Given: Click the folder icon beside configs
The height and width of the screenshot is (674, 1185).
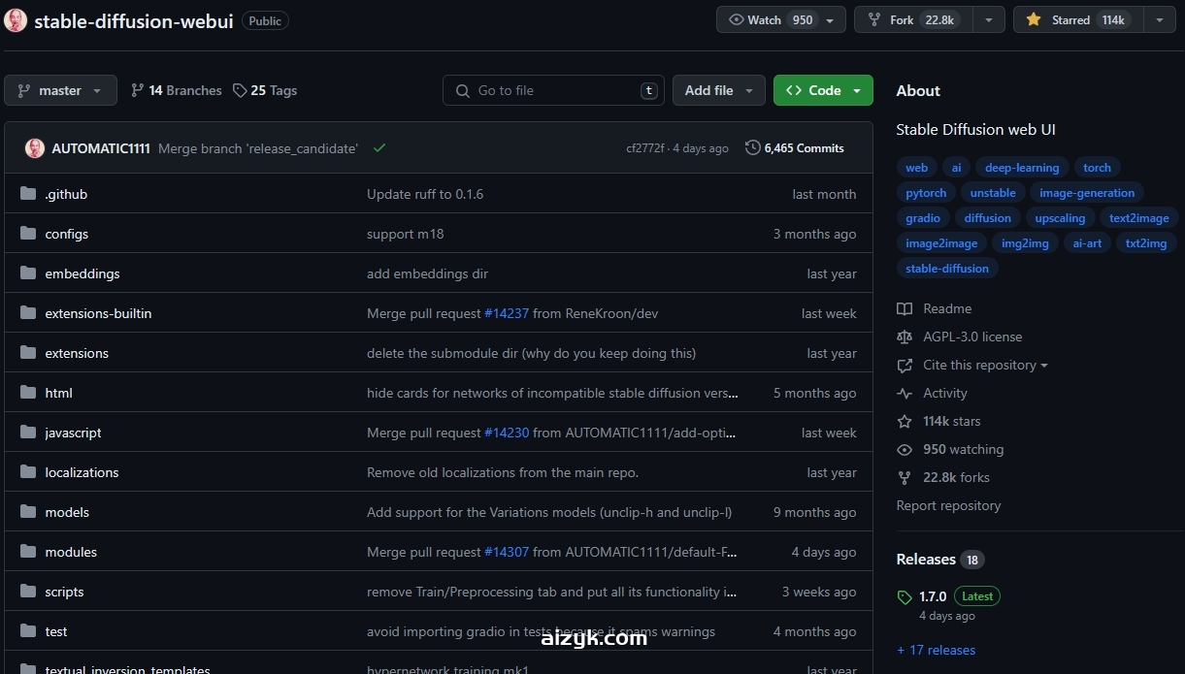Looking at the screenshot, I should [x=27, y=234].
